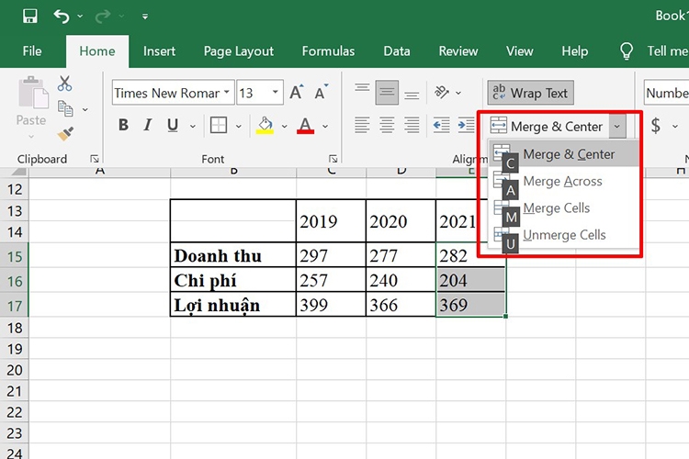Collapse the Merge & Center dropdown arrow
Image resolution: width=689 pixels, height=459 pixels.
[617, 127]
